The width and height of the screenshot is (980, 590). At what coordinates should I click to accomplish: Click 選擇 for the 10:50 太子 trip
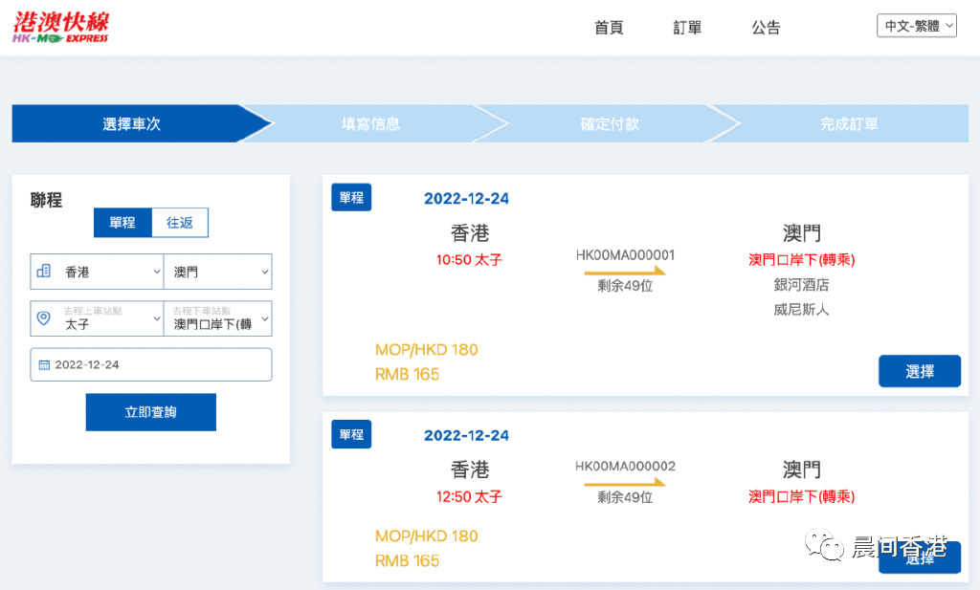tap(919, 371)
